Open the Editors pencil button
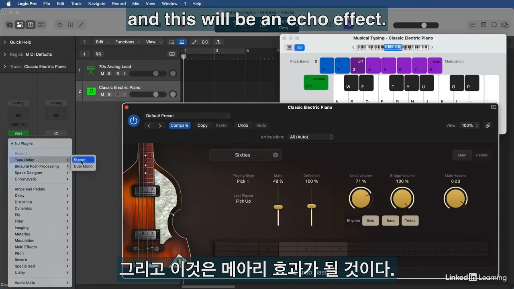 tap(81, 25)
